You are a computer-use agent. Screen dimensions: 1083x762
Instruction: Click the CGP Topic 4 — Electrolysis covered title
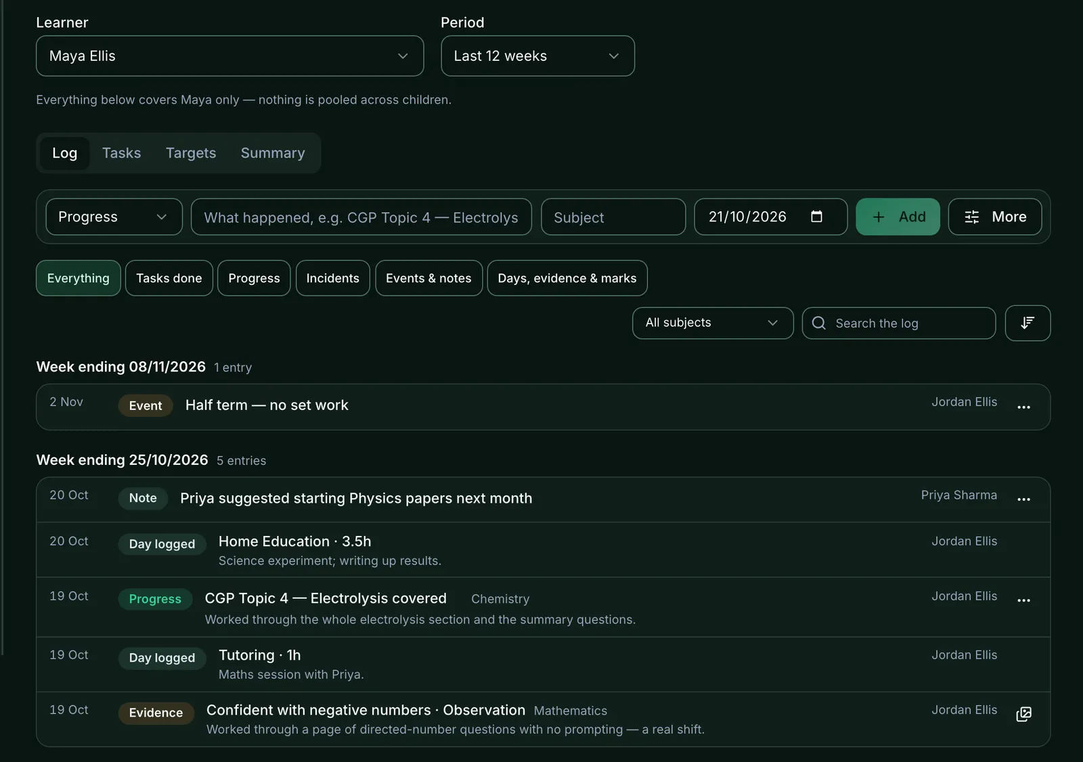(326, 598)
